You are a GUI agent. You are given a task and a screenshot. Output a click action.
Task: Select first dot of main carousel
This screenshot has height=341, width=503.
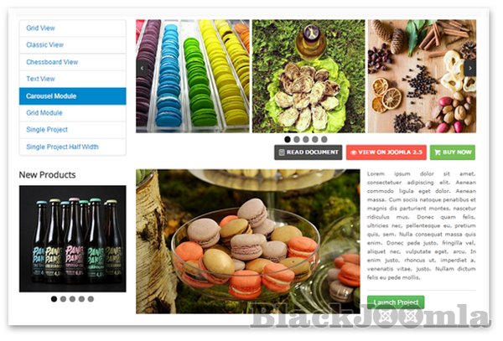click(288, 139)
